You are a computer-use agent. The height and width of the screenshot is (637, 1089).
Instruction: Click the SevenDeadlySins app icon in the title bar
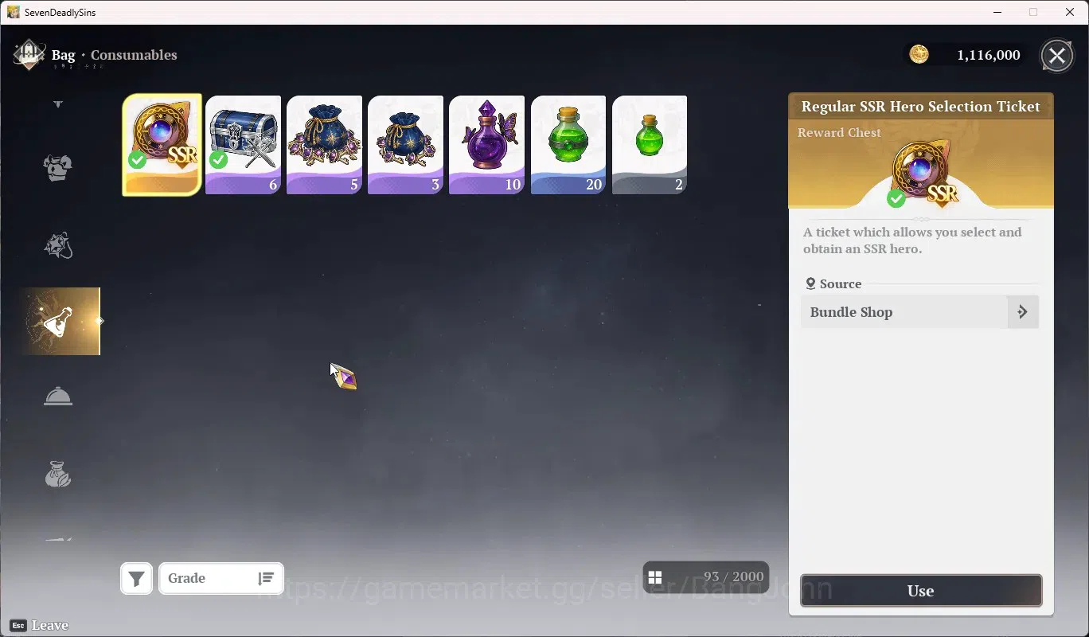[13, 12]
